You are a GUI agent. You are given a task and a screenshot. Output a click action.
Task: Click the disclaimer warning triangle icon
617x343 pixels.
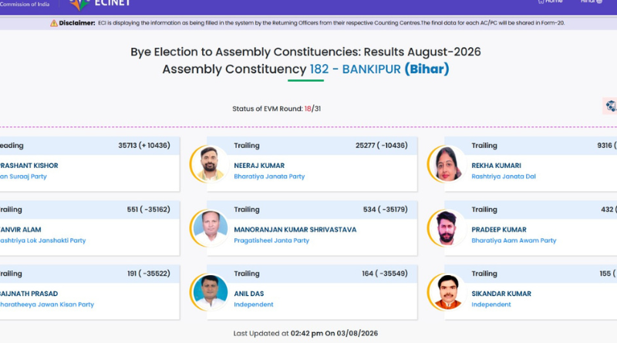click(x=54, y=23)
